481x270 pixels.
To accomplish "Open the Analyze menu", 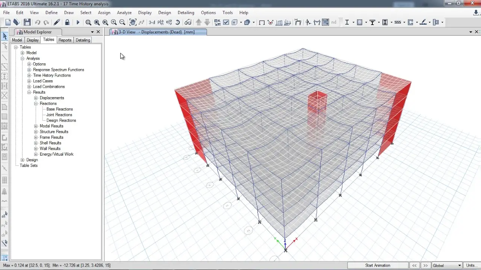I will point(124,12).
